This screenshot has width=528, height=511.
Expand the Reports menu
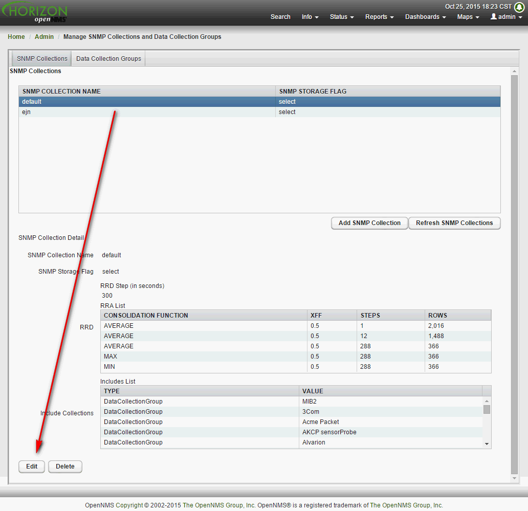point(379,17)
